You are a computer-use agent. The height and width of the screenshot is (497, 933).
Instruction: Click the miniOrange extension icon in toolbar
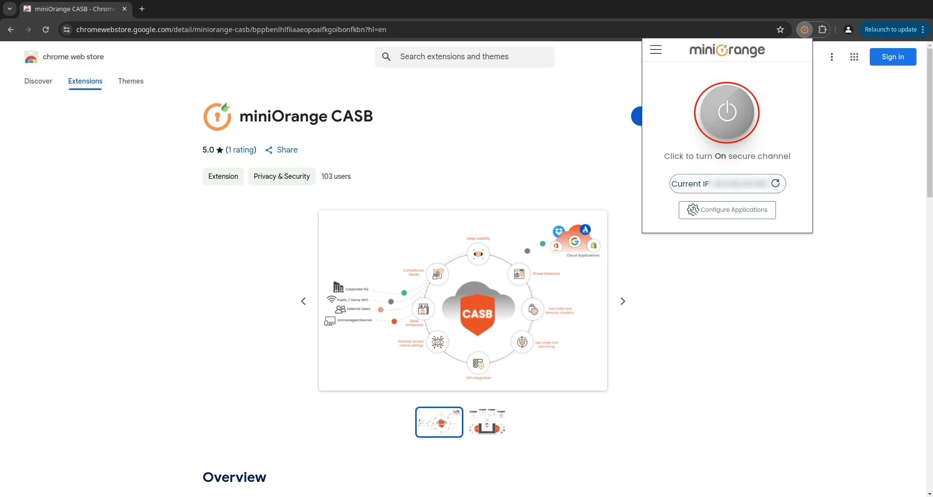(805, 30)
